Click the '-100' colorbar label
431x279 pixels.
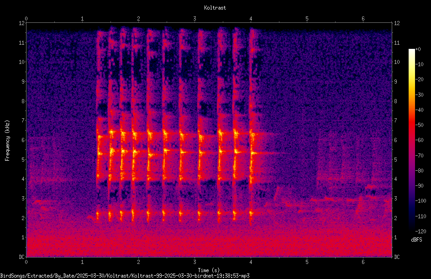(420, 201)
